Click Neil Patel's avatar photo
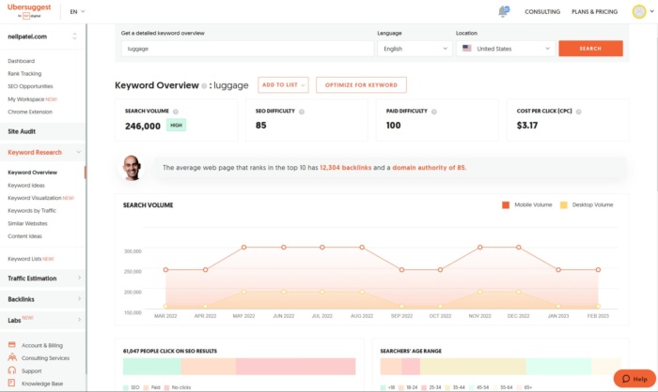 click(132, 168)
